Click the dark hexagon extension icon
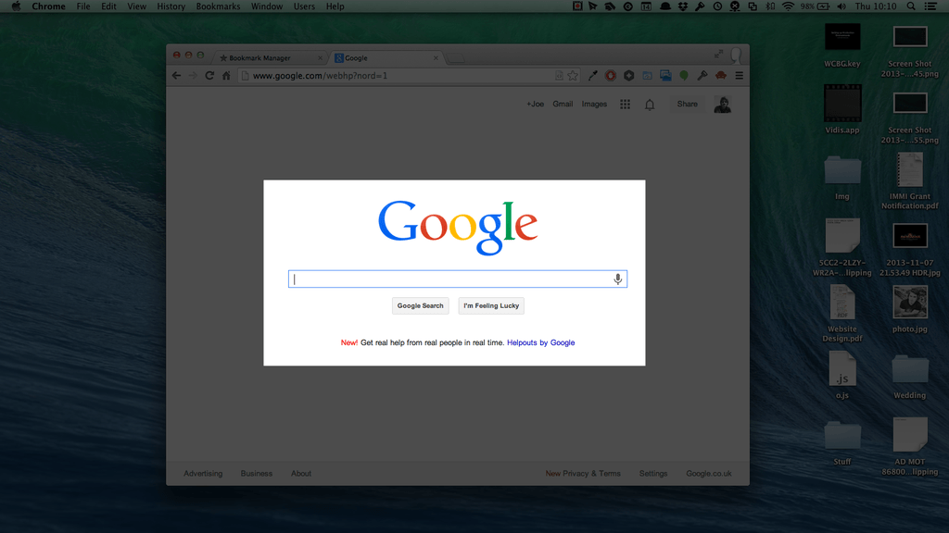Image resolution: width=949 pixels, height=533 pixels. 629,76
